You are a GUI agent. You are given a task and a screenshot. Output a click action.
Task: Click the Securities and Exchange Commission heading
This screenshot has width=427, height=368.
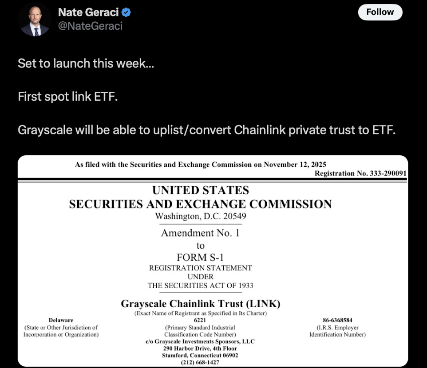pos(201,204)
